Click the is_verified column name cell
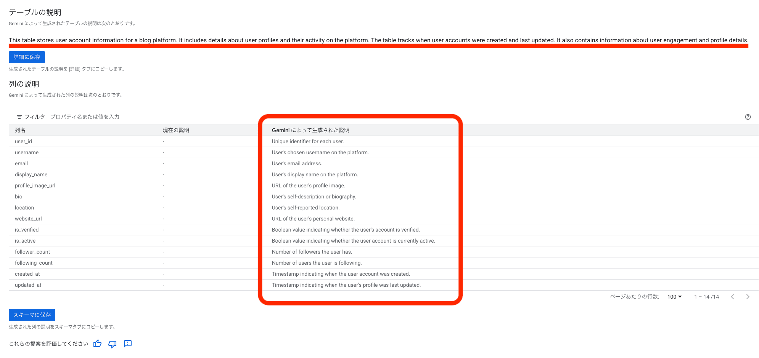The width and height of the screenshot is (759, 358). coord(27,230)
